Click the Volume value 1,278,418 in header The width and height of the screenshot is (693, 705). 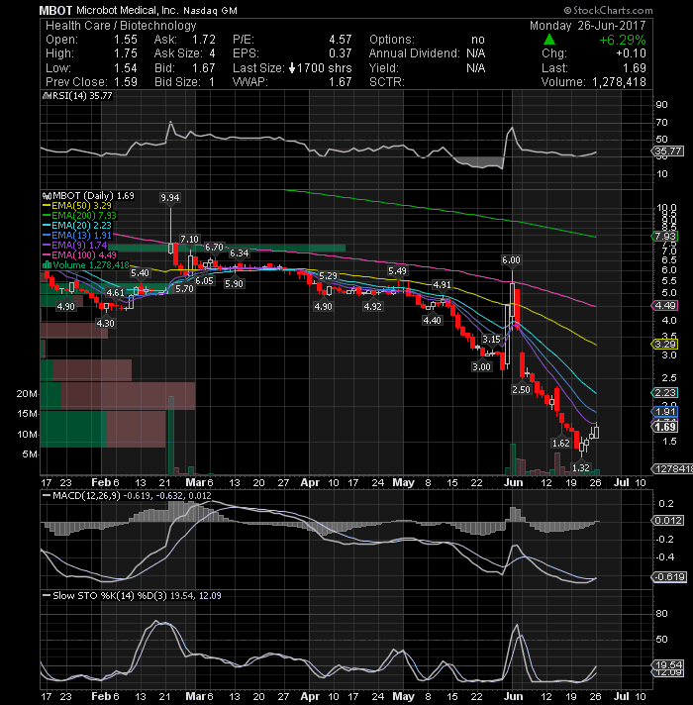[619, 82]
